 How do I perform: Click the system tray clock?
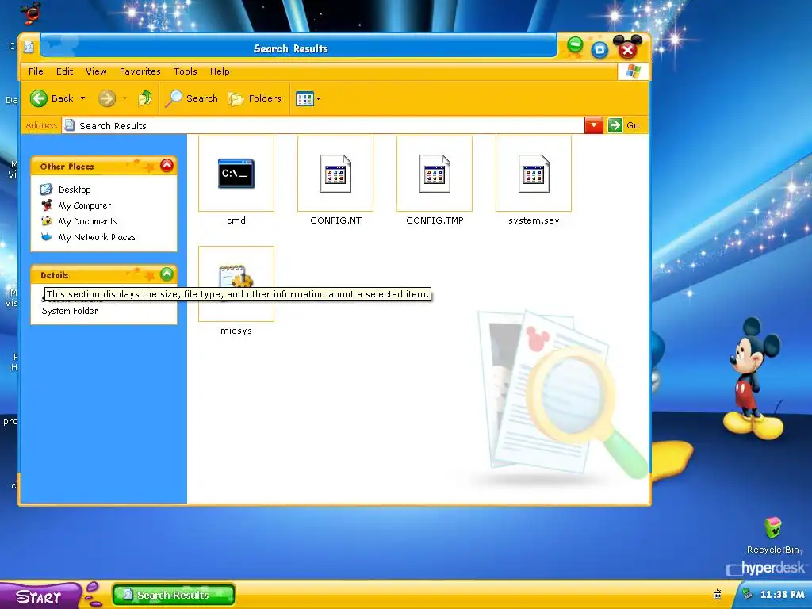point(783,595)
